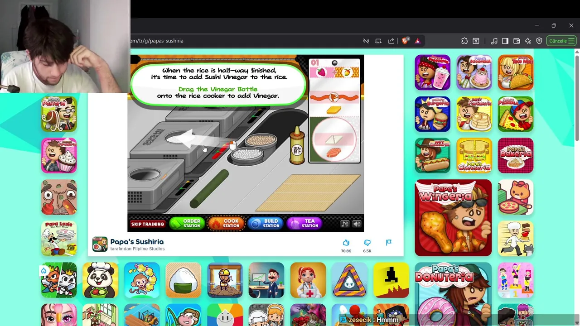
Task: Open the monkey game thumbnail
Action: tap(142, 280)
